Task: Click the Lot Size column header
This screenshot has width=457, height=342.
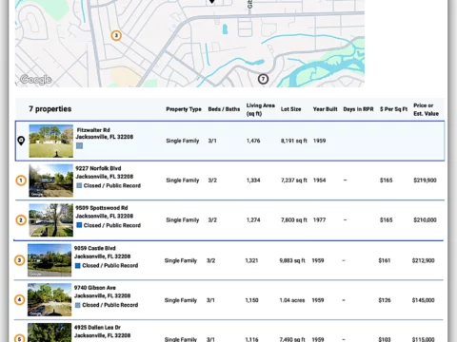Action: (290, 109)
